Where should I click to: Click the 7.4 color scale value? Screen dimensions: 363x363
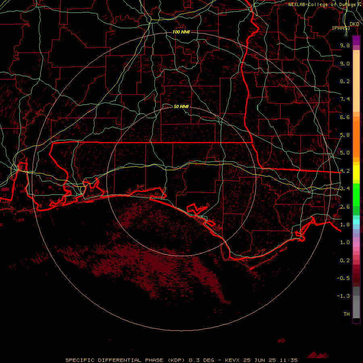[345, 99]
